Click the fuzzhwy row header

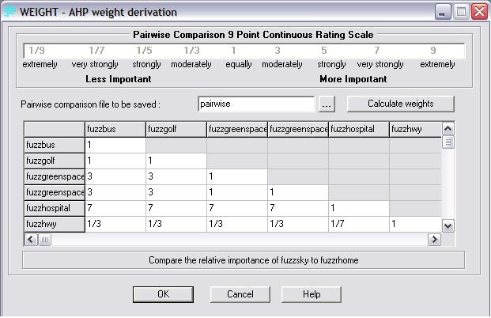click(x=54, y=224)
